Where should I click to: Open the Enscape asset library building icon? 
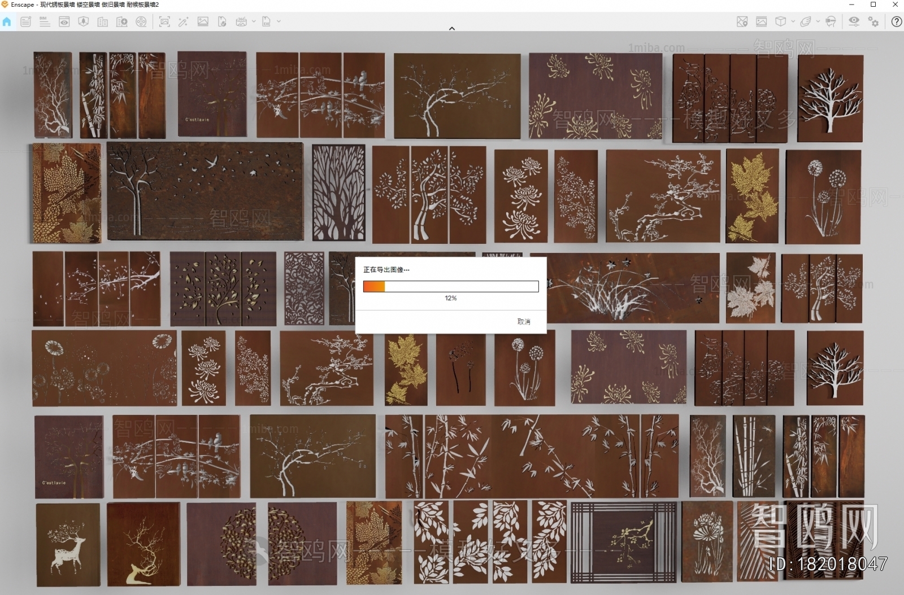click(x=102, y=22)
